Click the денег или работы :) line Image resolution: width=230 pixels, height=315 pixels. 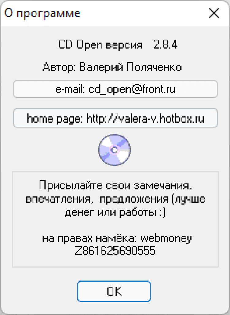coord(115,212)
